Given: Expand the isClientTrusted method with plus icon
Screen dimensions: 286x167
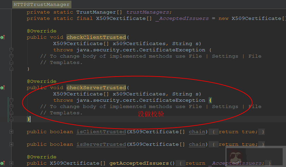Looking at the screenshot, I should click(11, 132).
